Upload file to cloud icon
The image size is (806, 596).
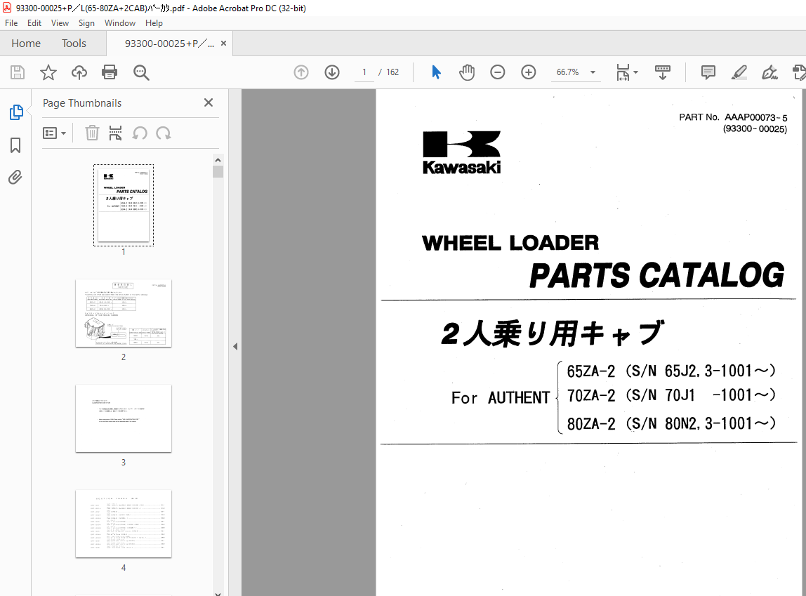pyautogui.click(x=79, y=72)
